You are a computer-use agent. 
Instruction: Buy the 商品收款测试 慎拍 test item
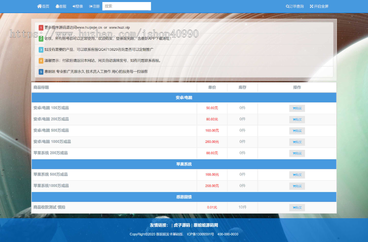click(297, 208)
